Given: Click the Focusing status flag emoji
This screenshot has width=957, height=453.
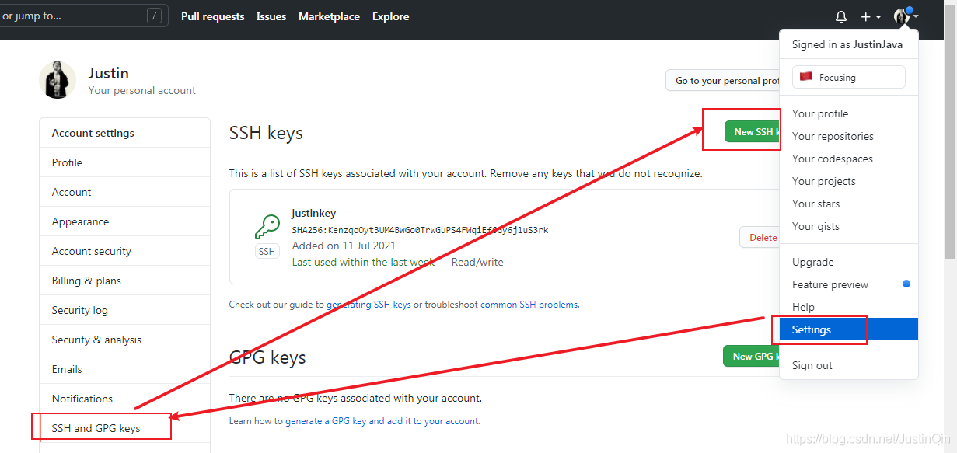Looking at the screenshot, I should (x=806, y=77).
